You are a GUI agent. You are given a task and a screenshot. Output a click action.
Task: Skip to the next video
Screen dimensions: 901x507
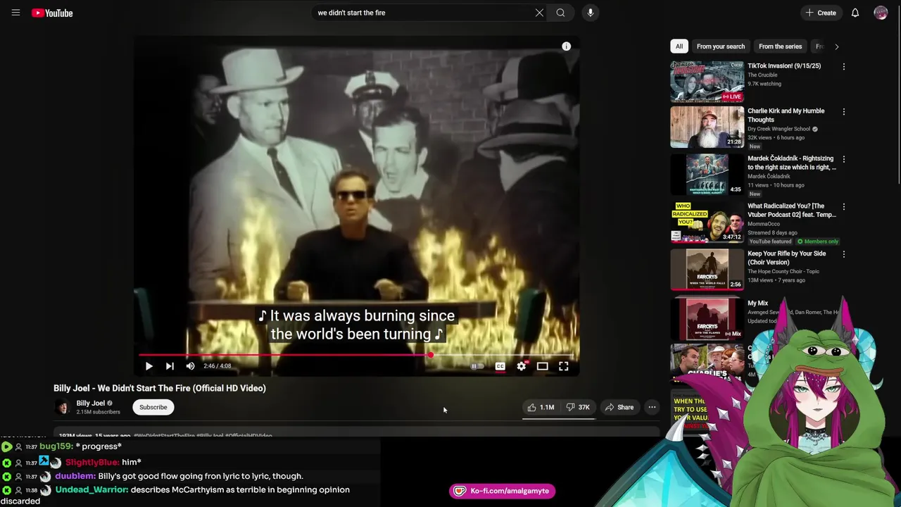click(x=170, y=366)
